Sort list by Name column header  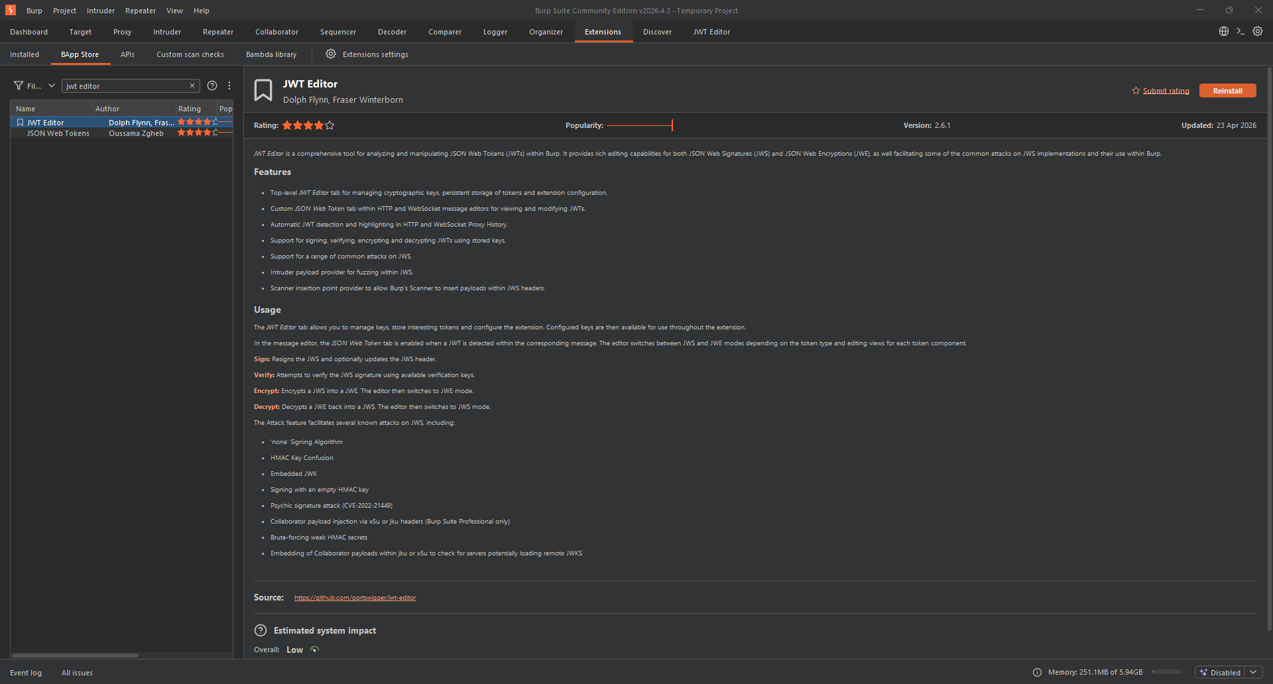(52, 109)
